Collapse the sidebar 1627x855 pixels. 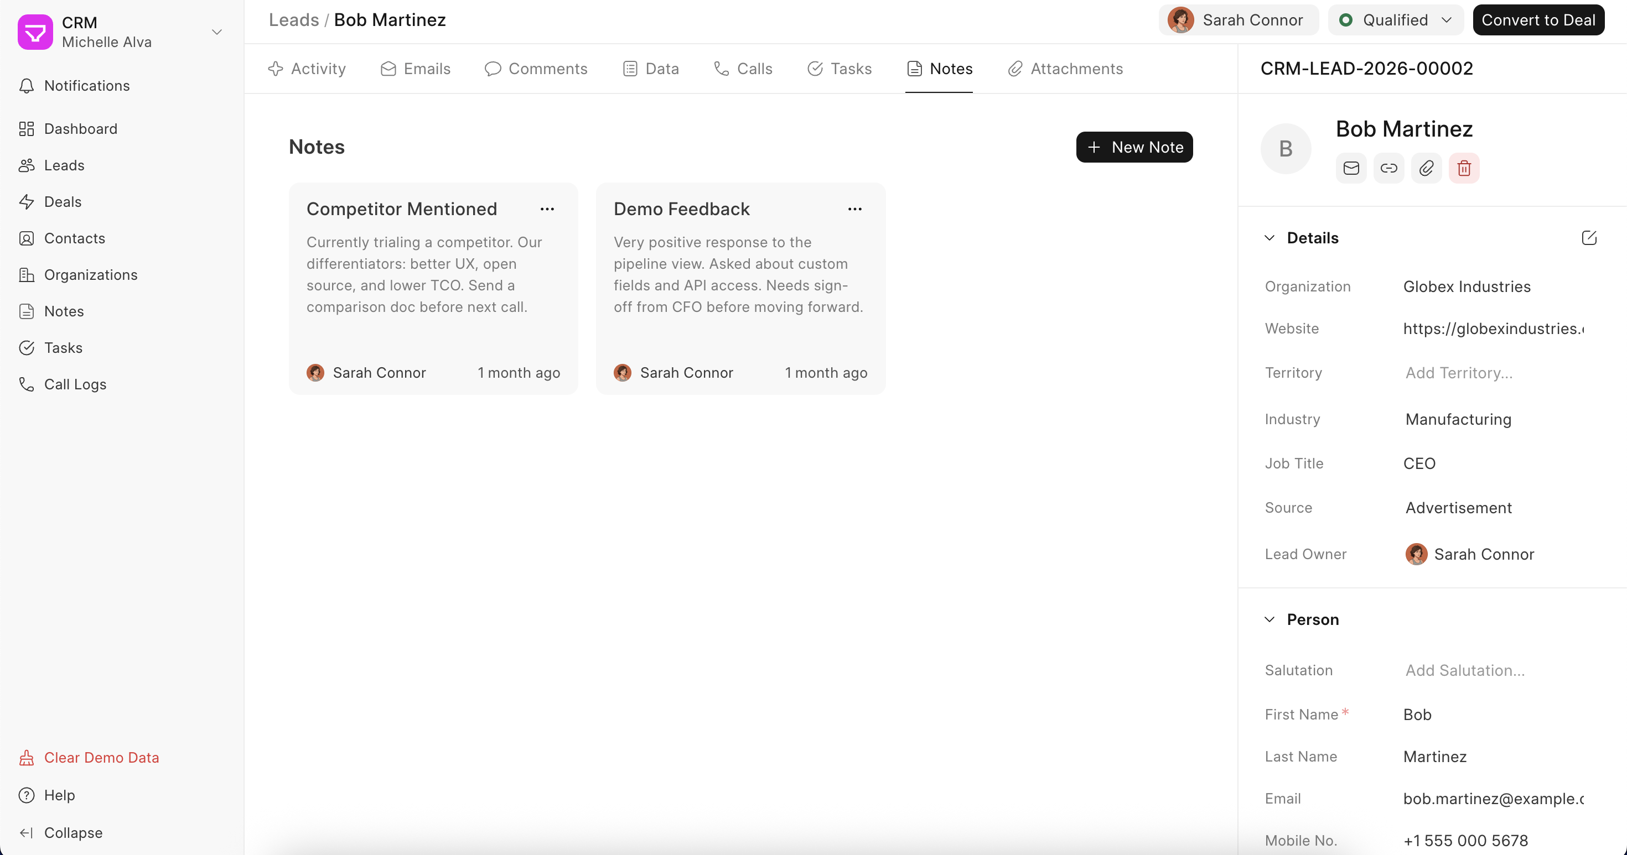72,832
